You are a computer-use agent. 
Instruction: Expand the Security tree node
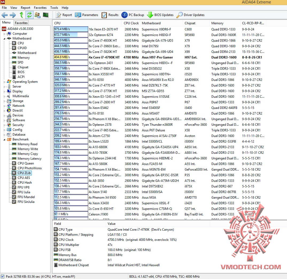pos(4,125)
